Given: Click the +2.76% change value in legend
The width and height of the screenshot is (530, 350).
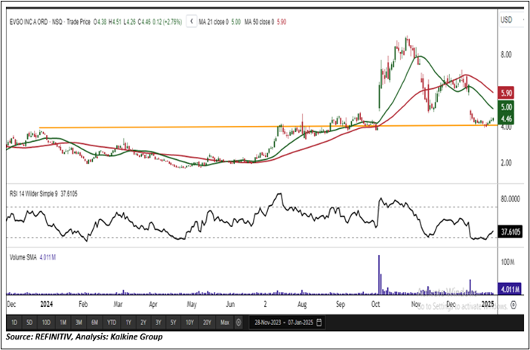Looking at the screenshot, I should pyautogui.click(x=172, y=22).
